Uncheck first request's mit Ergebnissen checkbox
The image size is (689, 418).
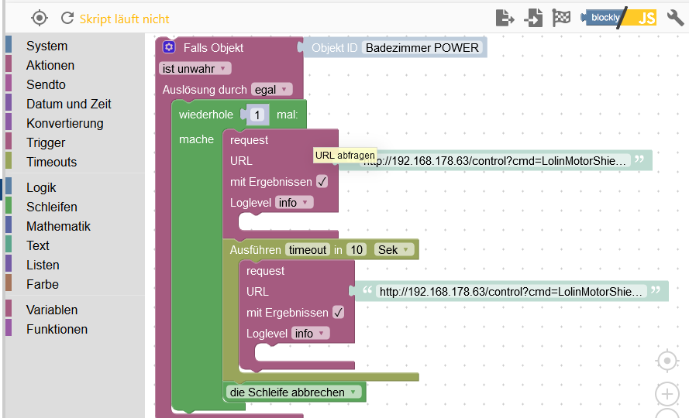[322, 181]
